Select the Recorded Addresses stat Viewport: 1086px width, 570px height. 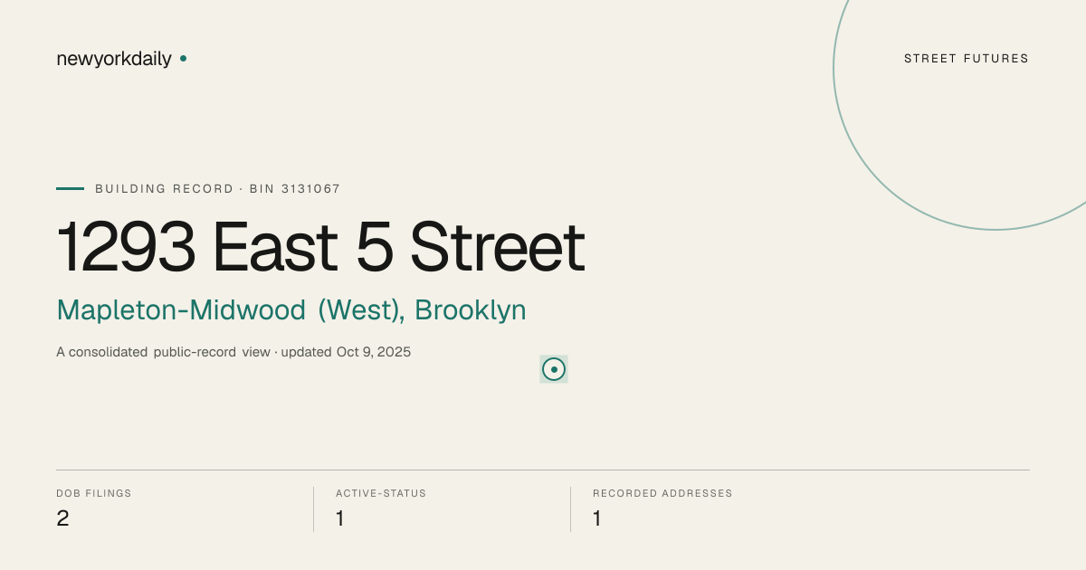[662, 508]
